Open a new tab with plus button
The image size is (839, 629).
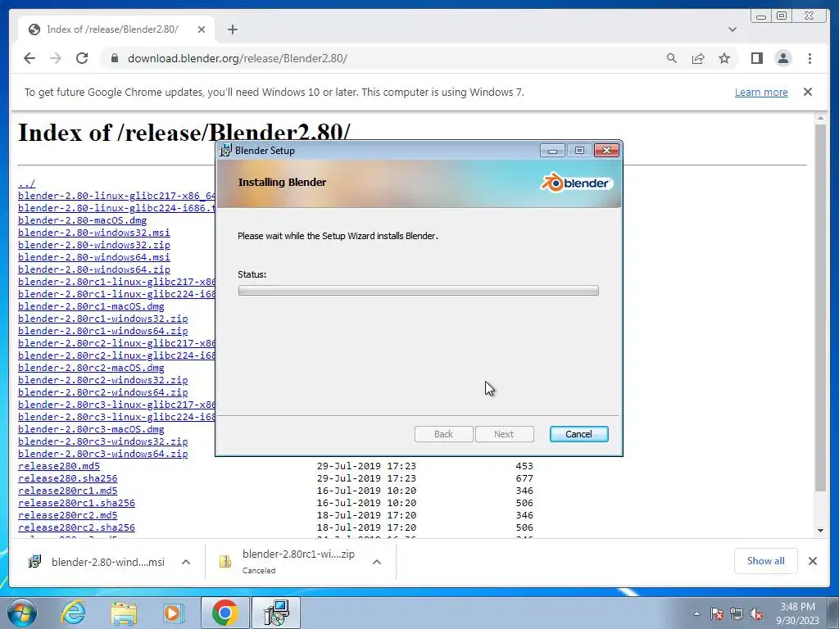232,29
